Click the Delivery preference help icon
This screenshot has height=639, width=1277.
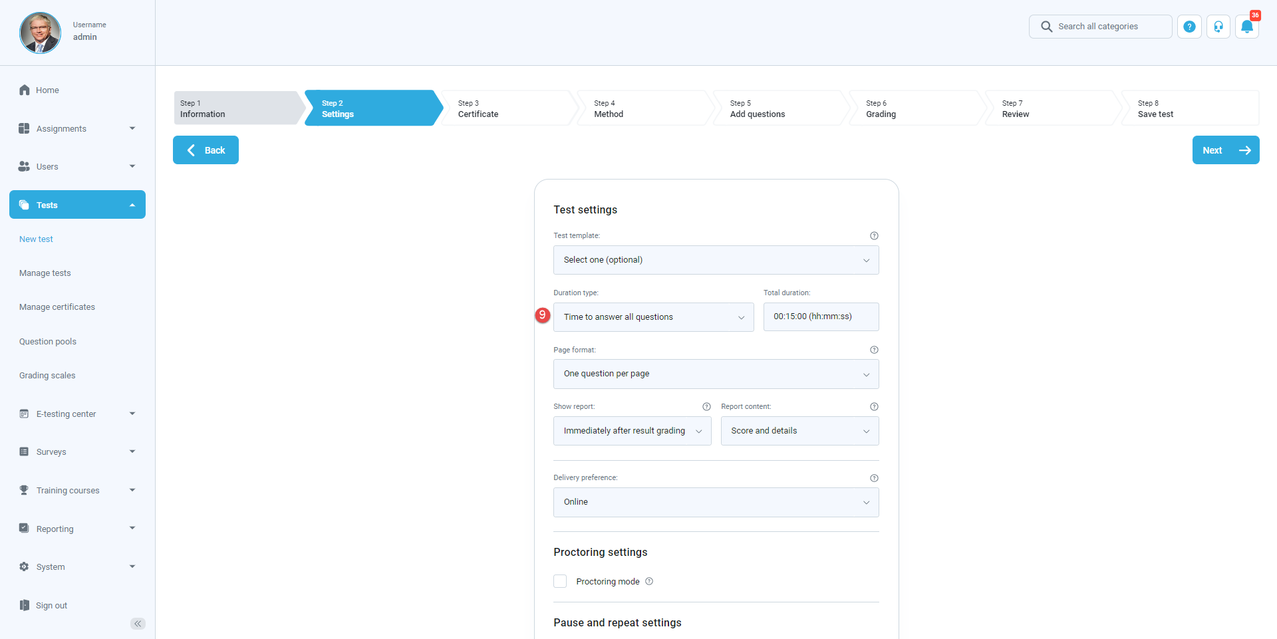click(x=874, y=478)
